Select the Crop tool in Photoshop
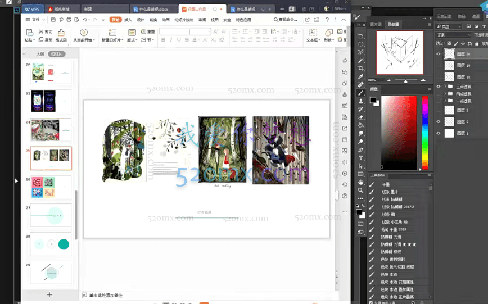The height and width of the screenshot is (304, 488). (361, 69)
